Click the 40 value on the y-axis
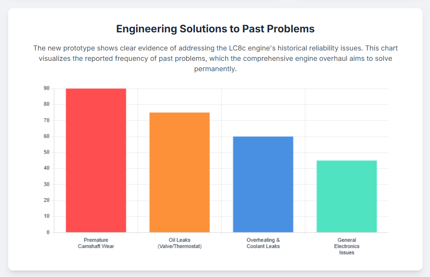 [x=46, y=168]
